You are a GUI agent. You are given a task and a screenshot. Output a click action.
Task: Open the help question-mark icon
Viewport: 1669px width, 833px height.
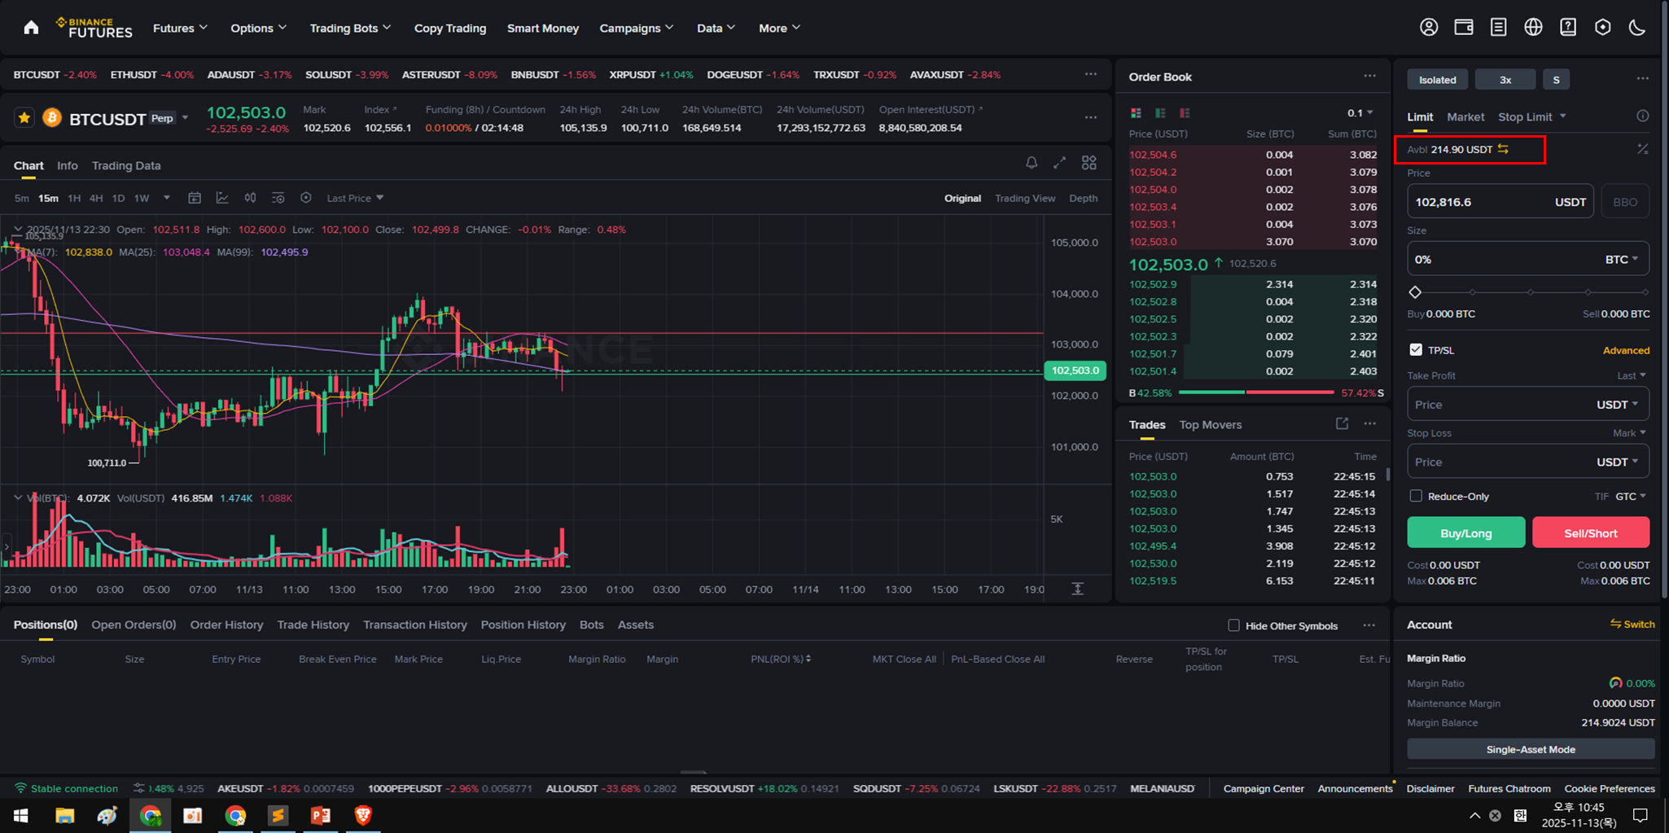pyautogui.click(x=1568, y=28)
